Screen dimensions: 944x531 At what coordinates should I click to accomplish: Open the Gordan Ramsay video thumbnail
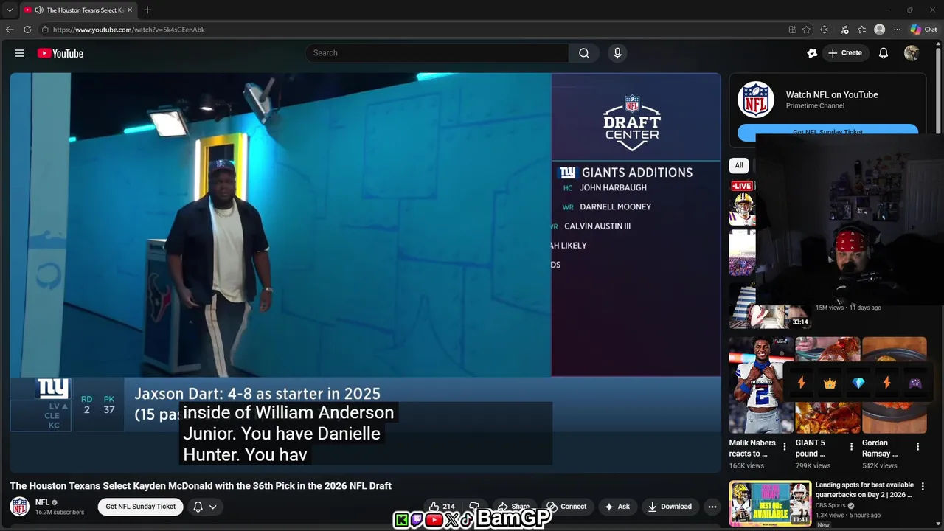click(894, 385)
